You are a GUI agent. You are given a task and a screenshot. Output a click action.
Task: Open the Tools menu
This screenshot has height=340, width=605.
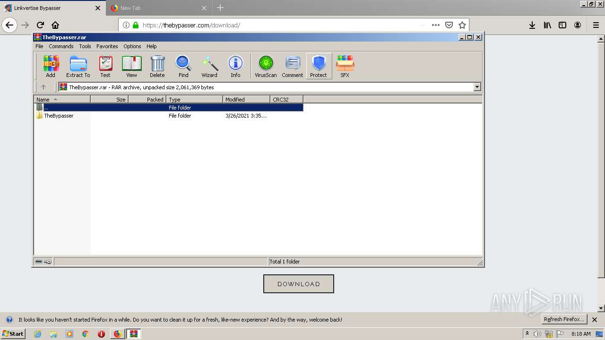tap(85, 46)
